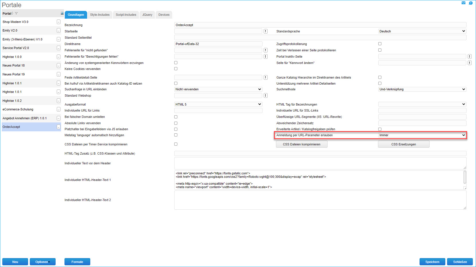Open Anmeldung per URL-Parameter erlauben dropdown

pyautogui.click(x=422, y=135)
